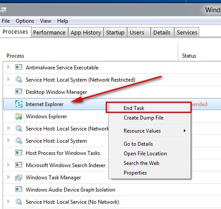Select the Internet Explorer process name
This screenshot has width=221, height=209.
[45, 104]
